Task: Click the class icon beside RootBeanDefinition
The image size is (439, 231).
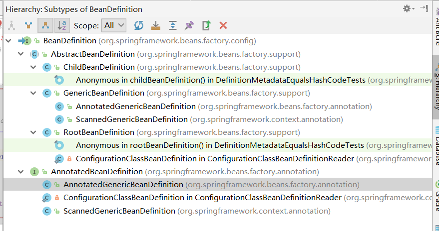Action: coord(47,132)
